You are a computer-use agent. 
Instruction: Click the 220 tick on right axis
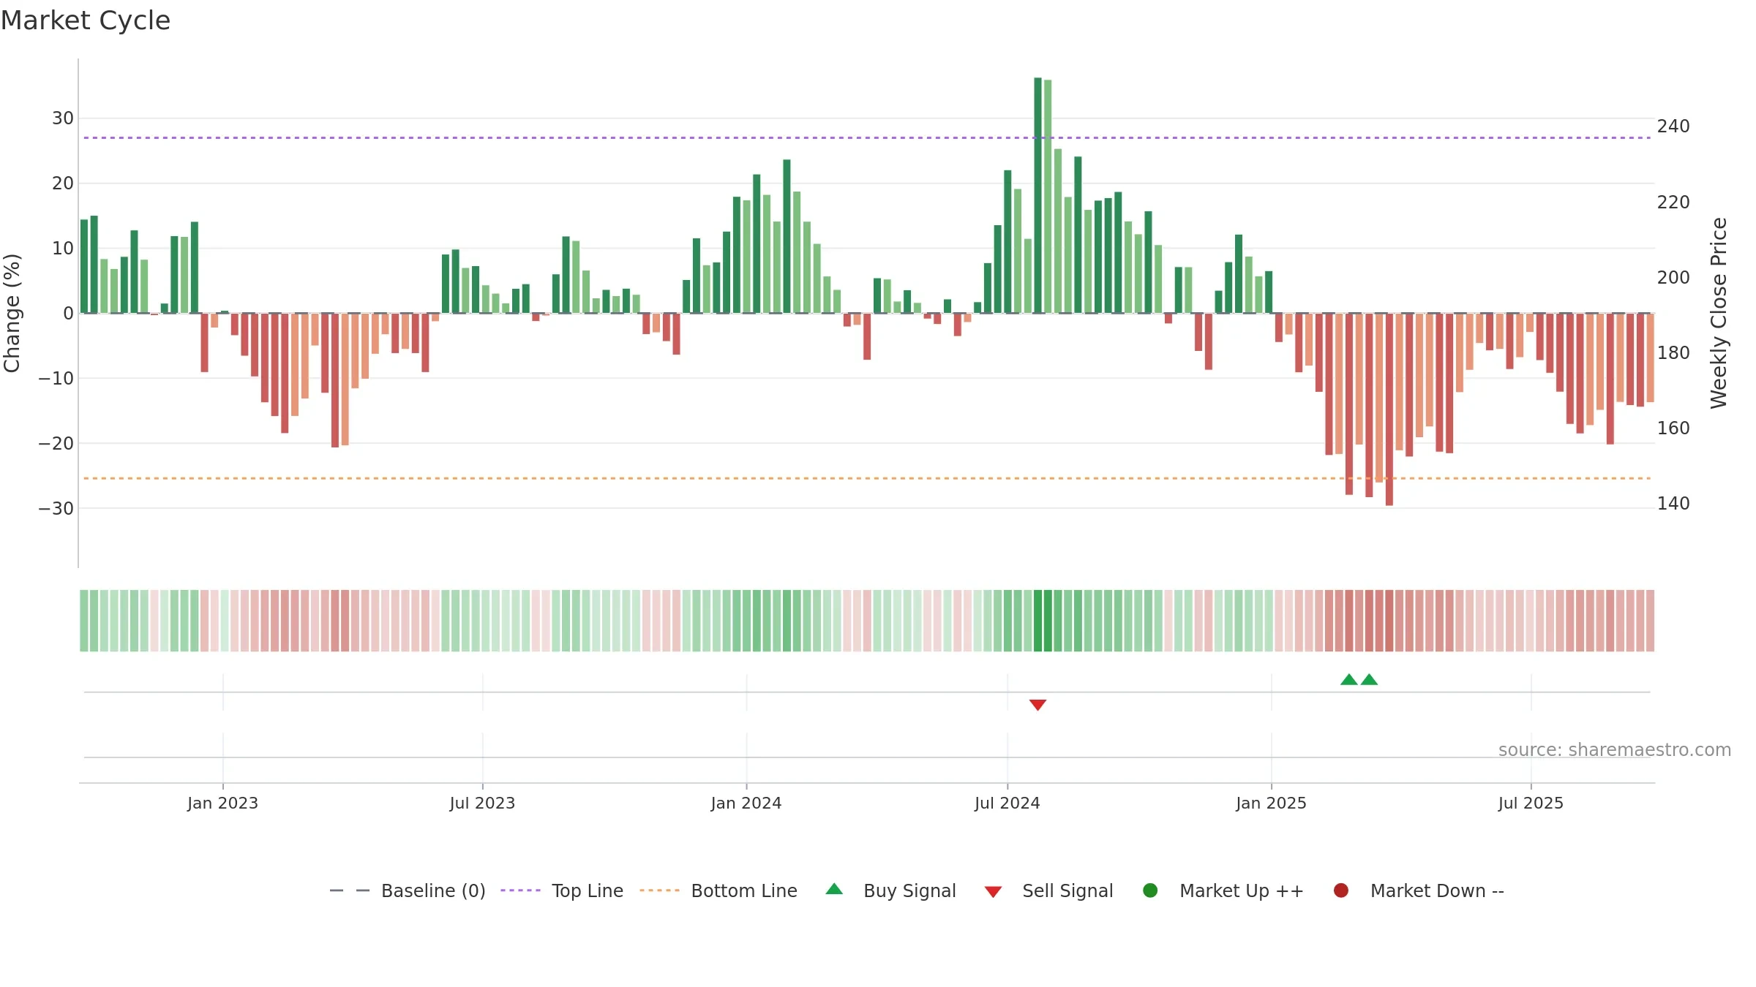tap(1673, 202)
